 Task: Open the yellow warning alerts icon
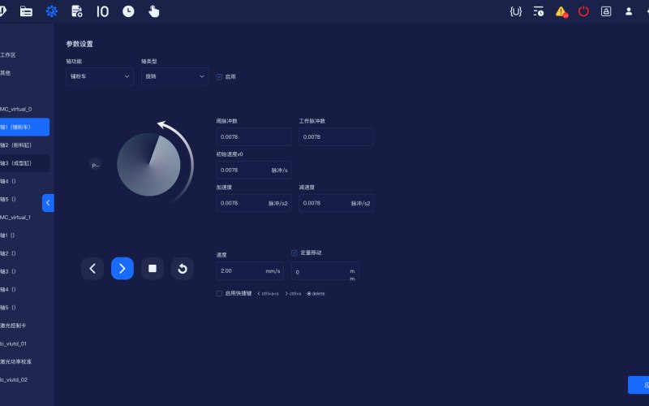point(561,11)
